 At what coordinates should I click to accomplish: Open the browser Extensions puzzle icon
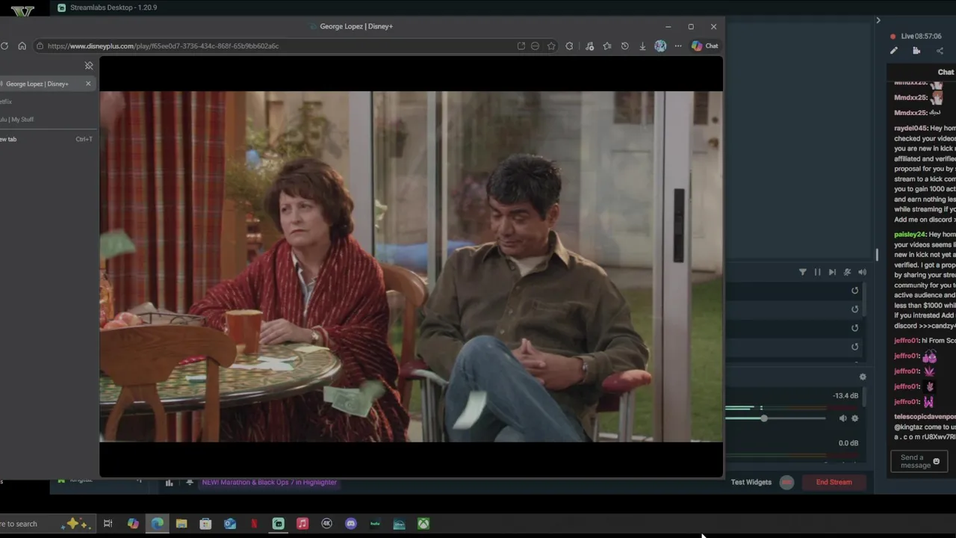(569, 46)
